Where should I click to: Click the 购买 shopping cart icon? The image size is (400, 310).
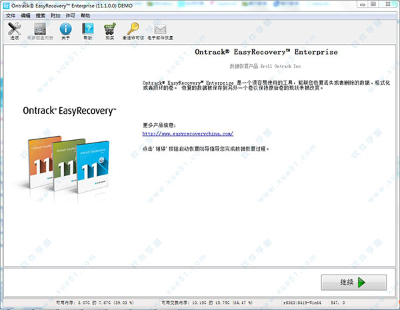point(110,30)
